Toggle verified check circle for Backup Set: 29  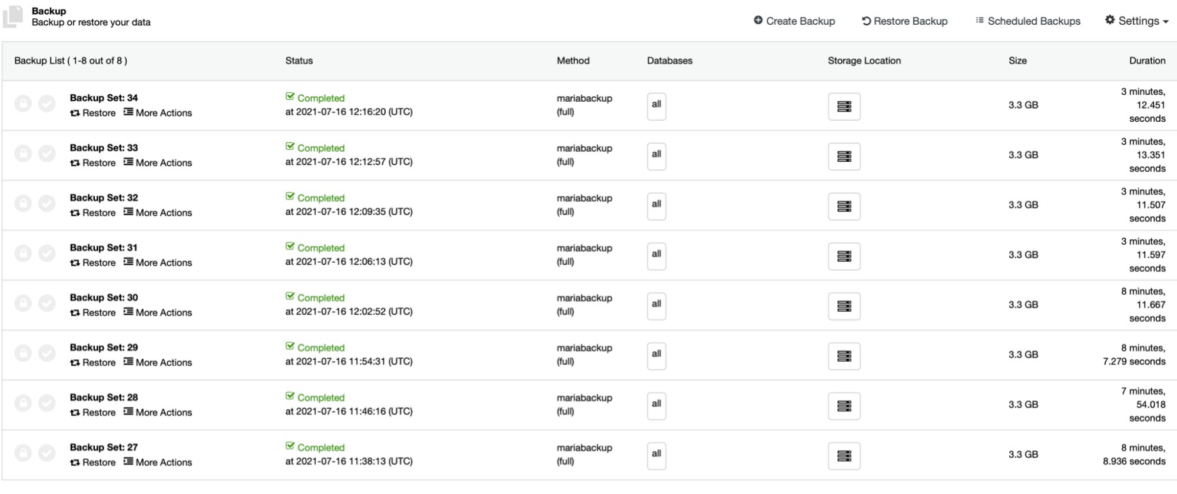pos(47,353)
